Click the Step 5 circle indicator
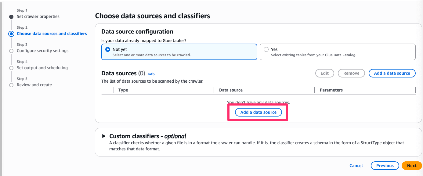The height and width of the screenshot is (176, 423). click(11, 85)
